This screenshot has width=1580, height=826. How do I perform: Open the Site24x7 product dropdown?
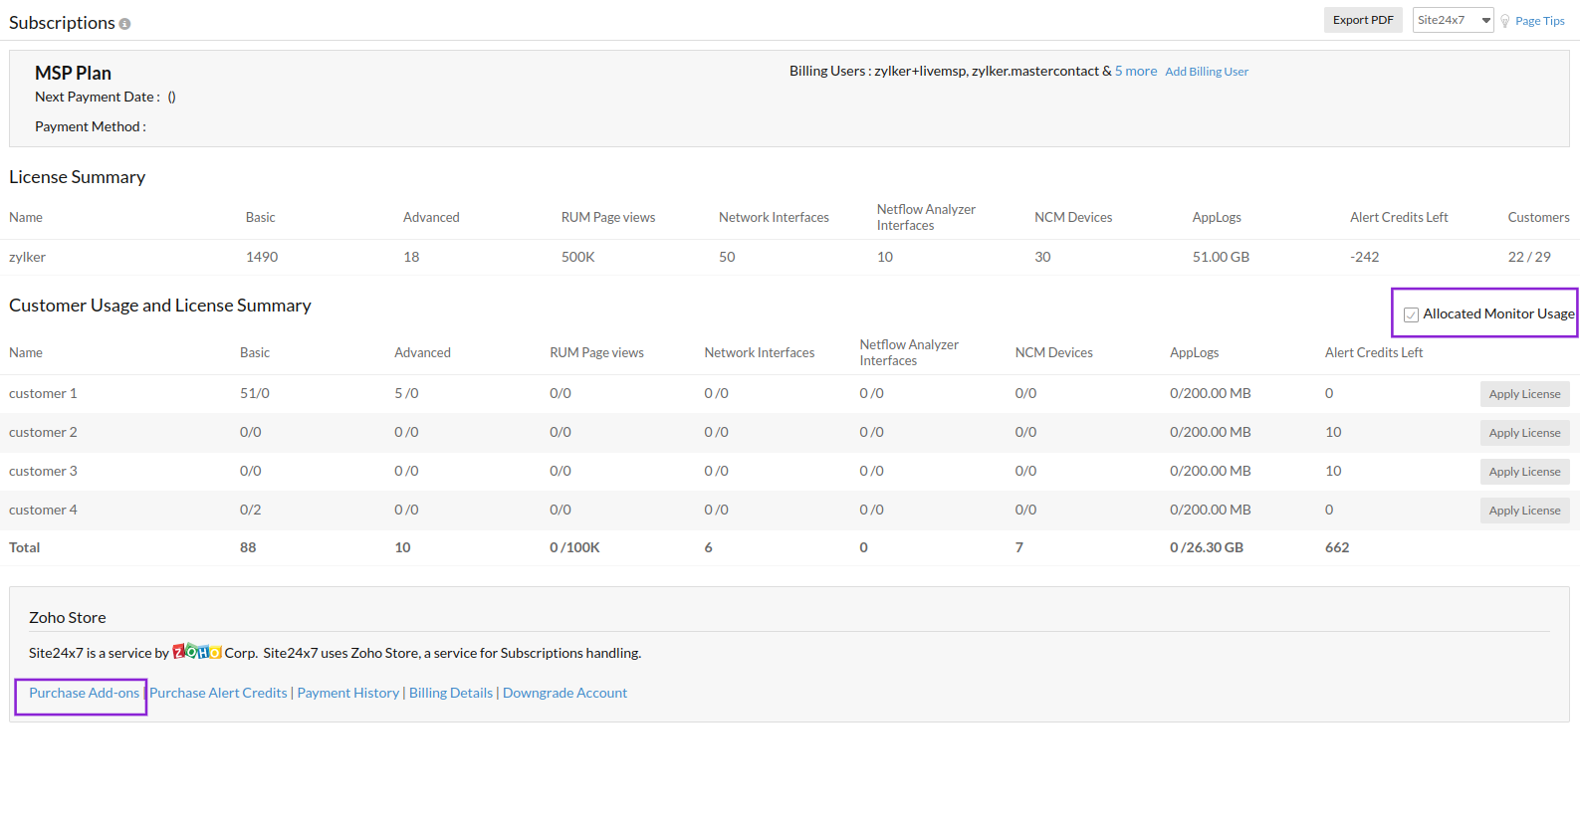[x=1453, y=20]
